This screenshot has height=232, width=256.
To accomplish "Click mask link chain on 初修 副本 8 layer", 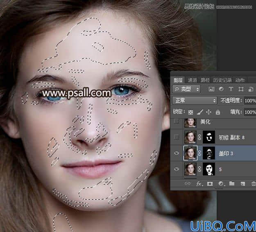I will coord(199,137).
